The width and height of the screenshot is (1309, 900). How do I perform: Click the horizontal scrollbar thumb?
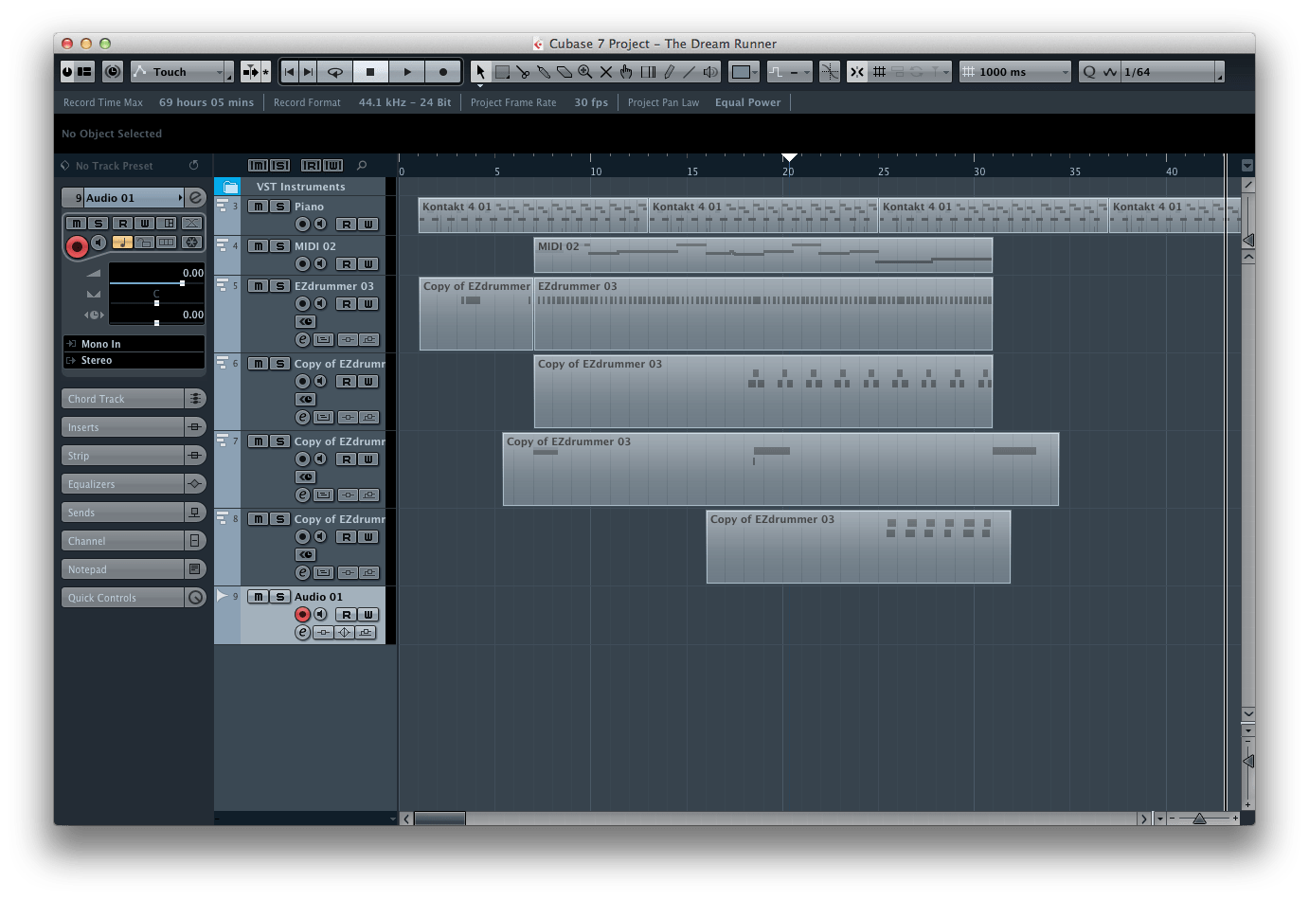[x=439, y=819]
